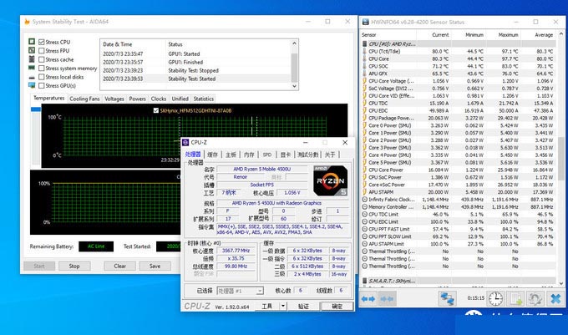Click the 验证 button in CPU-Z
This screenshot has height=335, width=568.
(303, 306)
